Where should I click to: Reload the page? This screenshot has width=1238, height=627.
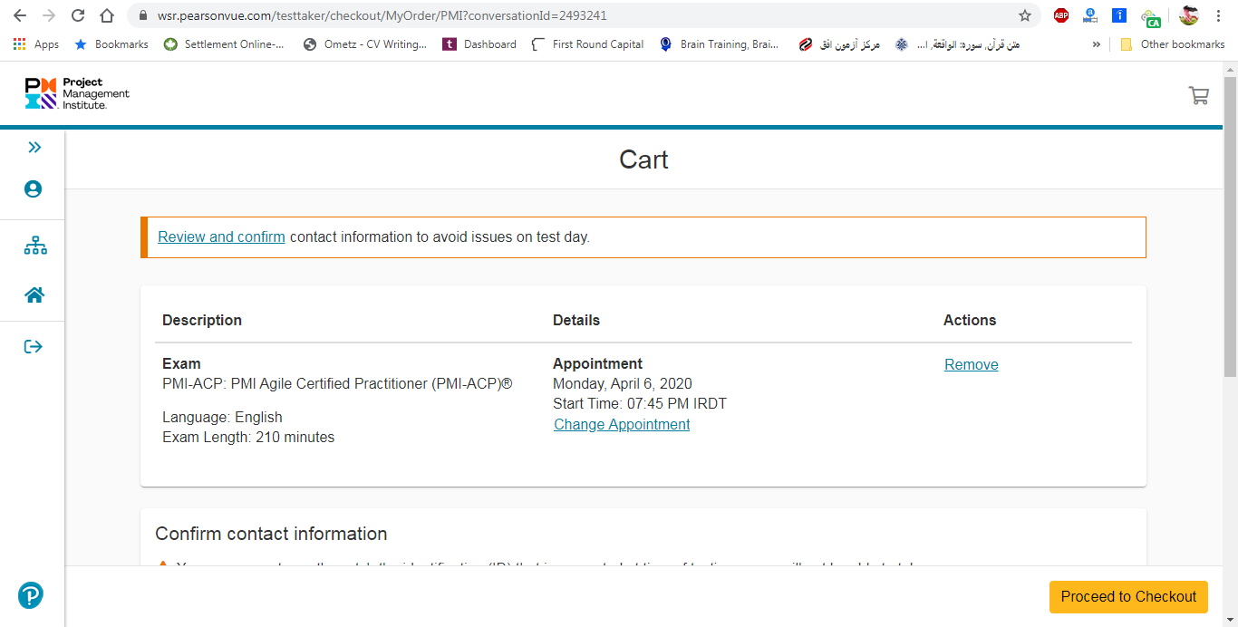[x=78, y=15]
